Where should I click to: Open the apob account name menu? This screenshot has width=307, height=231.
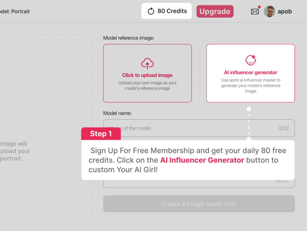[x=285, y=12]
